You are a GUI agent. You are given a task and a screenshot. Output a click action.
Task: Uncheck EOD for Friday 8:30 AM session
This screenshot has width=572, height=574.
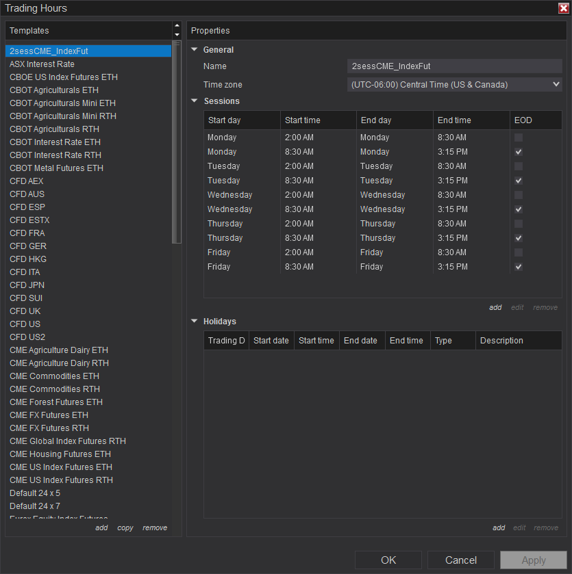pos(518,267)
